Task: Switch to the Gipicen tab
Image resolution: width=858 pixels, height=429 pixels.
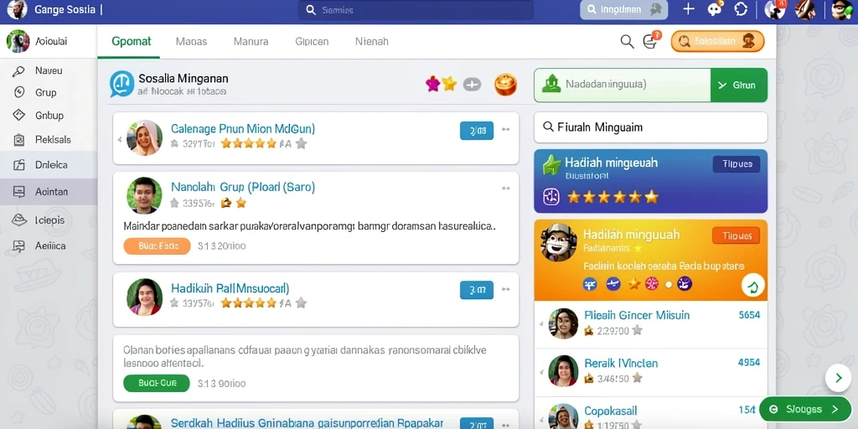Action: pyautogui.click(x=312, y=42)
